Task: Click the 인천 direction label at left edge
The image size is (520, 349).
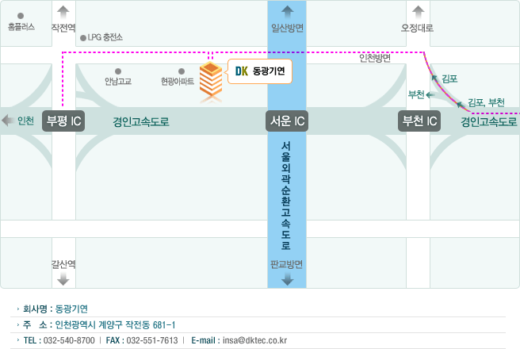Action: click(26, 121)
